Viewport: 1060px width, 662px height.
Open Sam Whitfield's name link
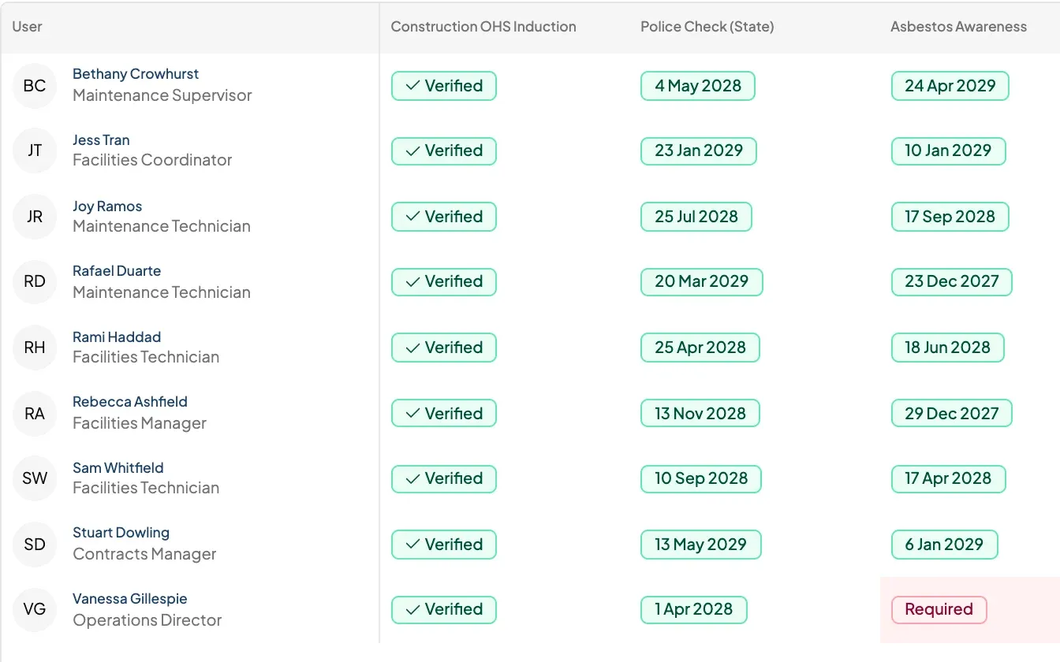tap(118, 468)
